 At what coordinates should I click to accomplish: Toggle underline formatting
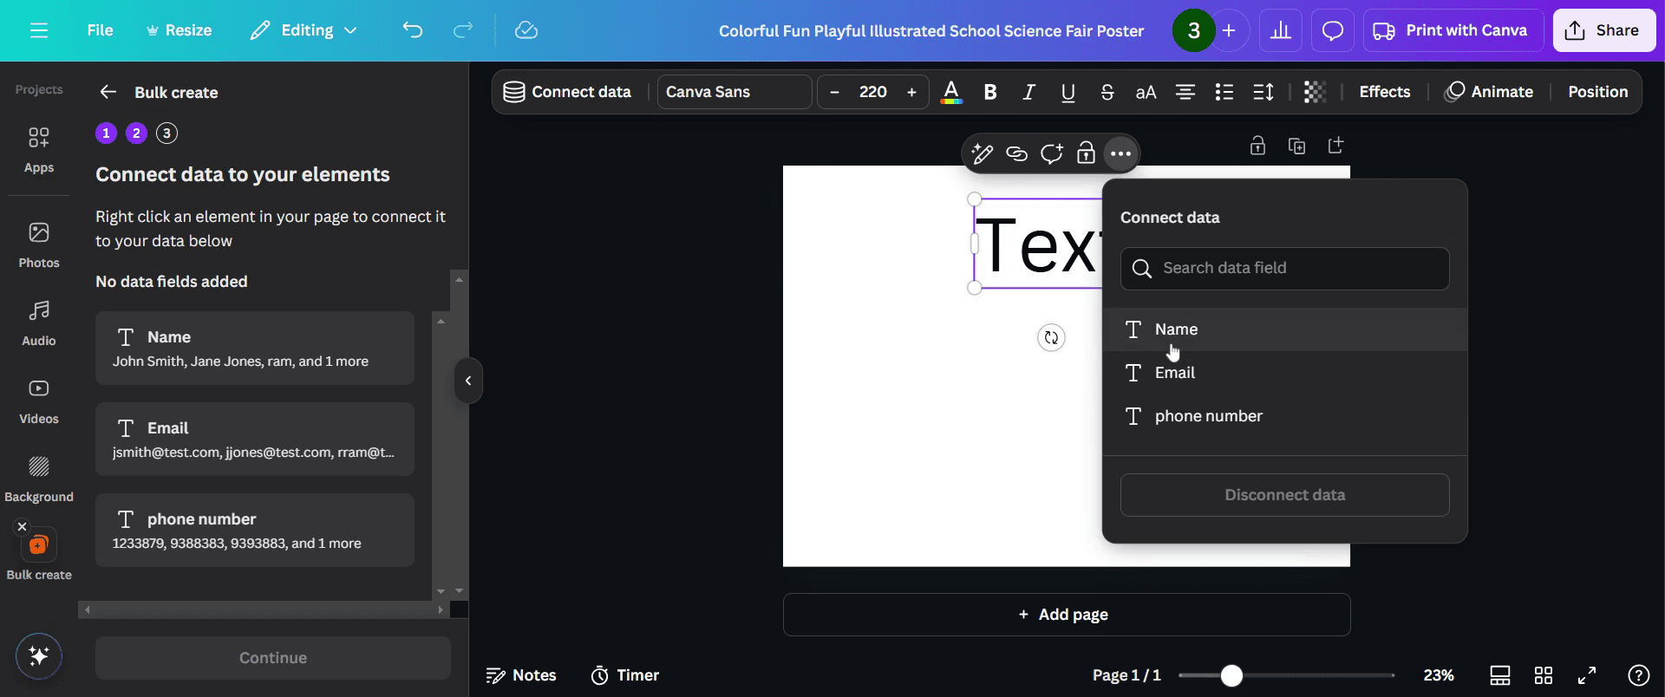click(x=1068, y=92)
